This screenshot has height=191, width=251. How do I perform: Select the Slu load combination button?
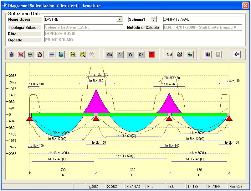(109, 55)
